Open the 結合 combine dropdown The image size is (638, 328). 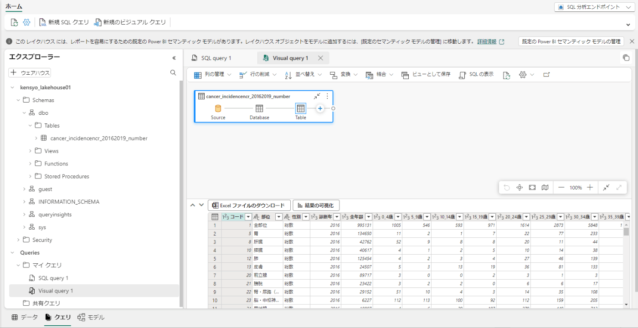[x=380, y=75]
